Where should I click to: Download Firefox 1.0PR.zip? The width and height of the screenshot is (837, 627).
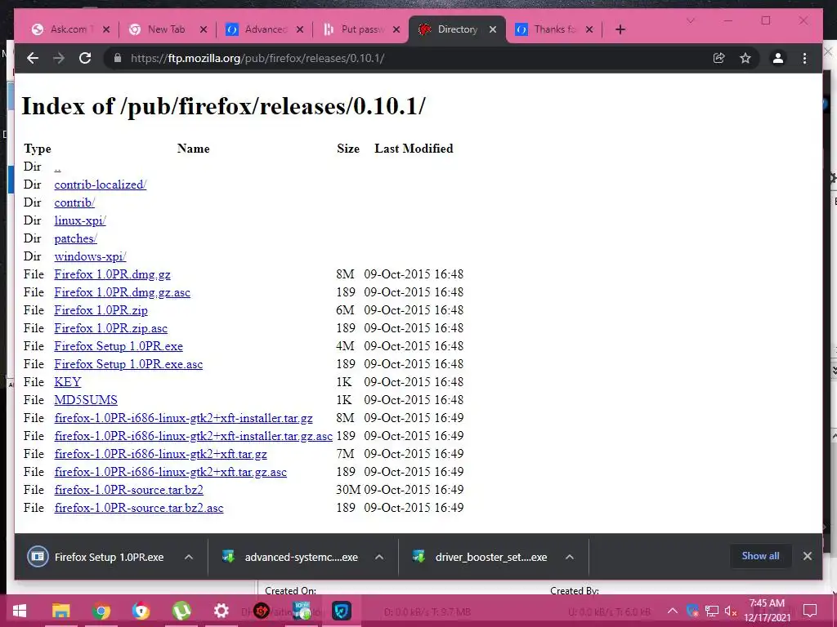(x=101, y=310)
